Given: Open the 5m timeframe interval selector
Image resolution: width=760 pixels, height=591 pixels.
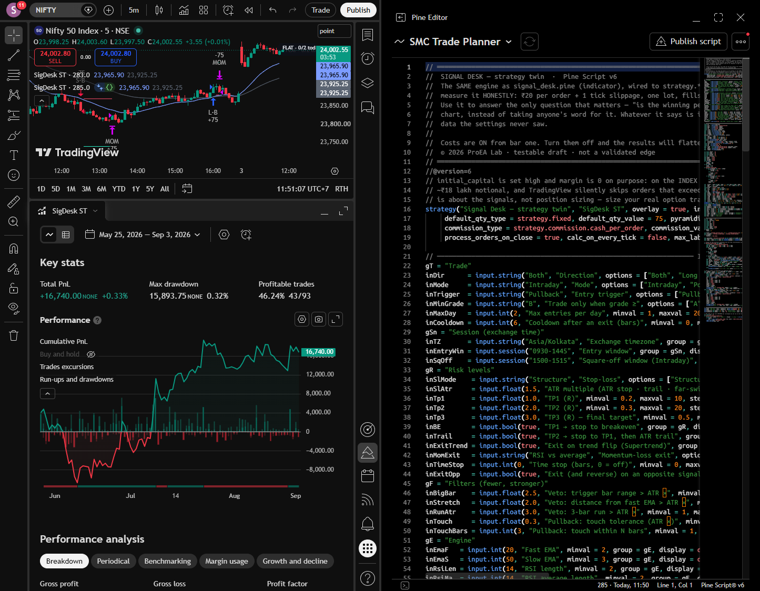Looking at the screenshot, I should click(x=134, y=10).
